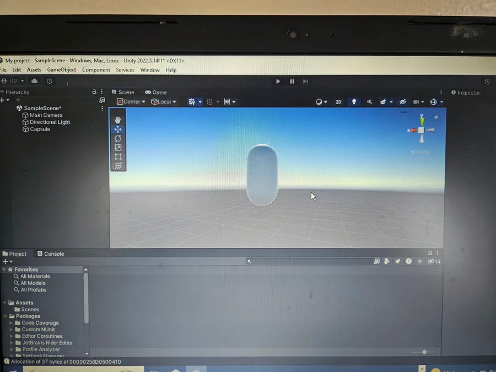The height and width of the screenshot is (372, 496).
Task: Lock the Hierarchy panel
Action: point(94,91)
